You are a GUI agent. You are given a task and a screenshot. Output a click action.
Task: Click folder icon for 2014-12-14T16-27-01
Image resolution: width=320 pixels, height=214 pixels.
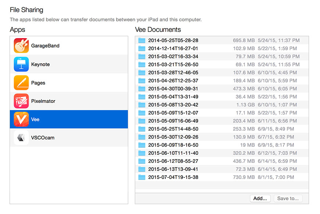tap(142, 48)
